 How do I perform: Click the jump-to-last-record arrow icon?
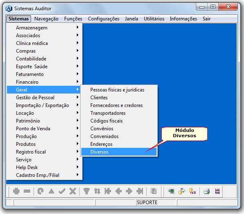tap(140, 191)
